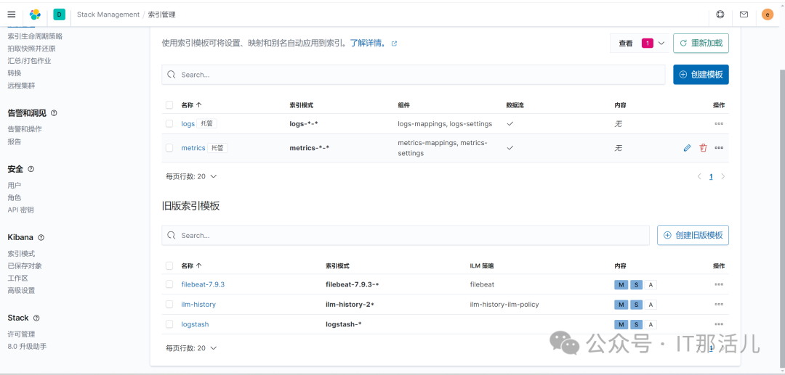Screen dimensions: 785x375
Task: Open the 了解详情 link
Action: pos(368,44)
